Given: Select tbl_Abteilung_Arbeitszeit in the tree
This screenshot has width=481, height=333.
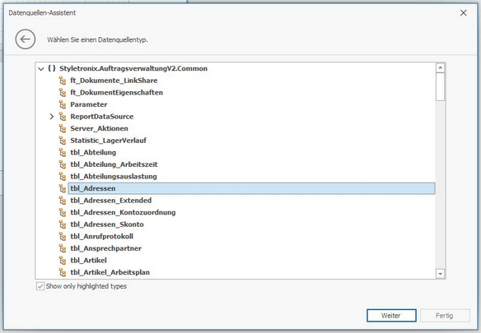Looking at the screenshot, I should coord(114,164).
